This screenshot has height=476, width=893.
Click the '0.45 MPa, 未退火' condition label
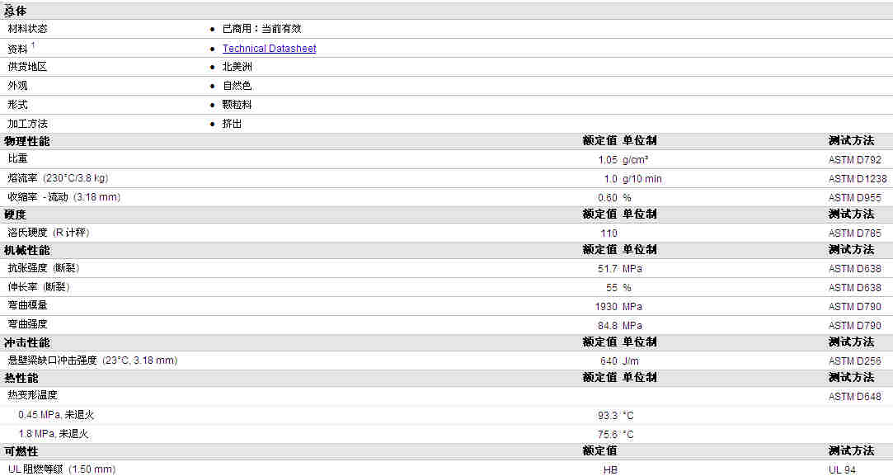56,415
